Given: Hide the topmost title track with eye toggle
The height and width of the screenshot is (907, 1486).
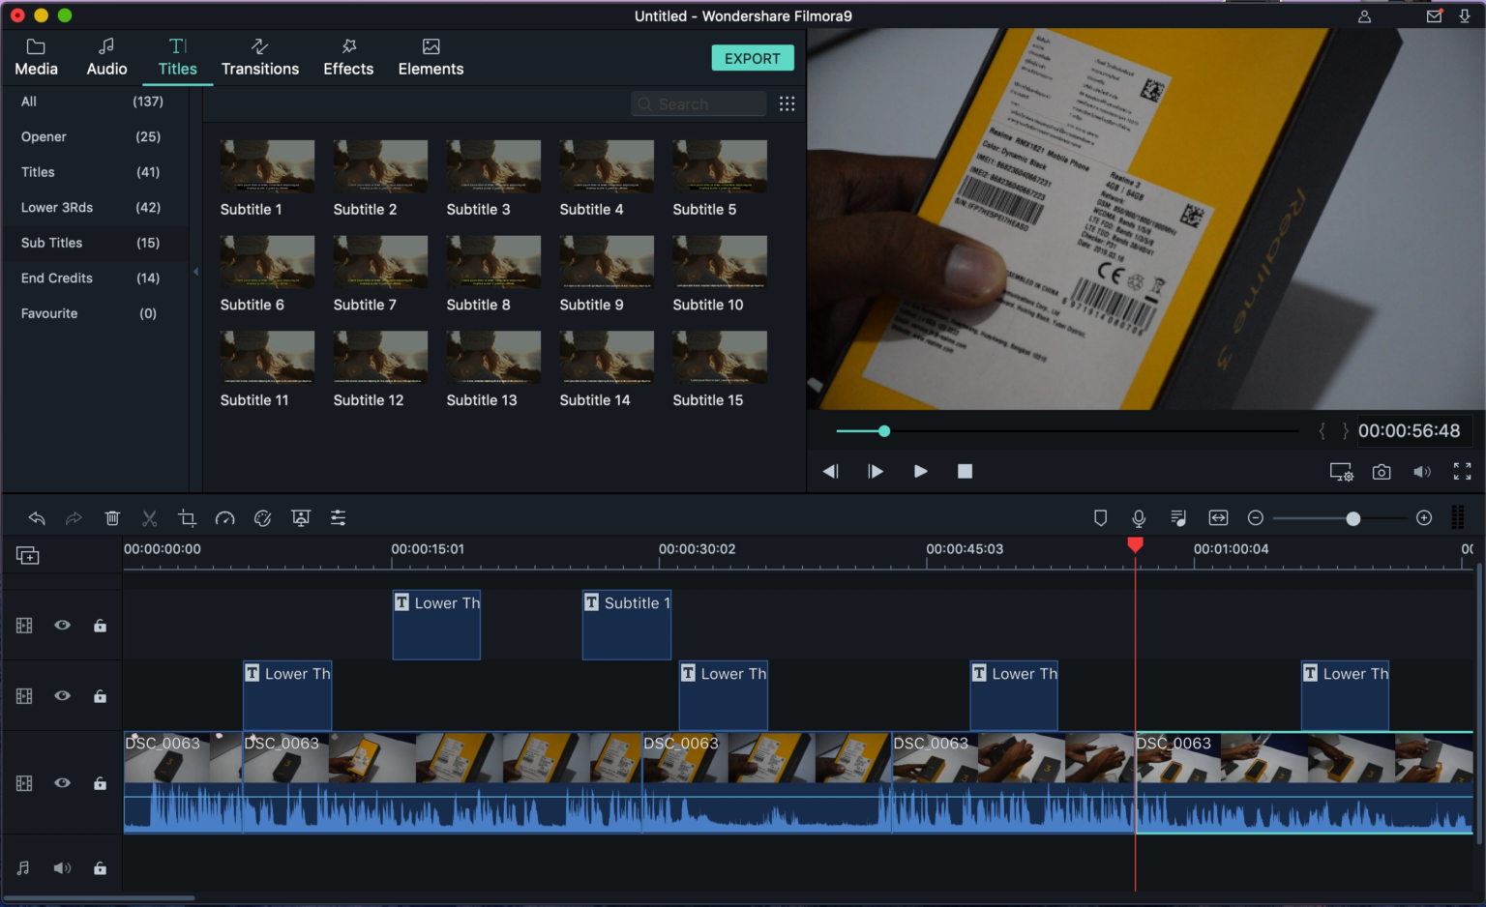Looking at the screenshot, I should [x=62, y=626].
